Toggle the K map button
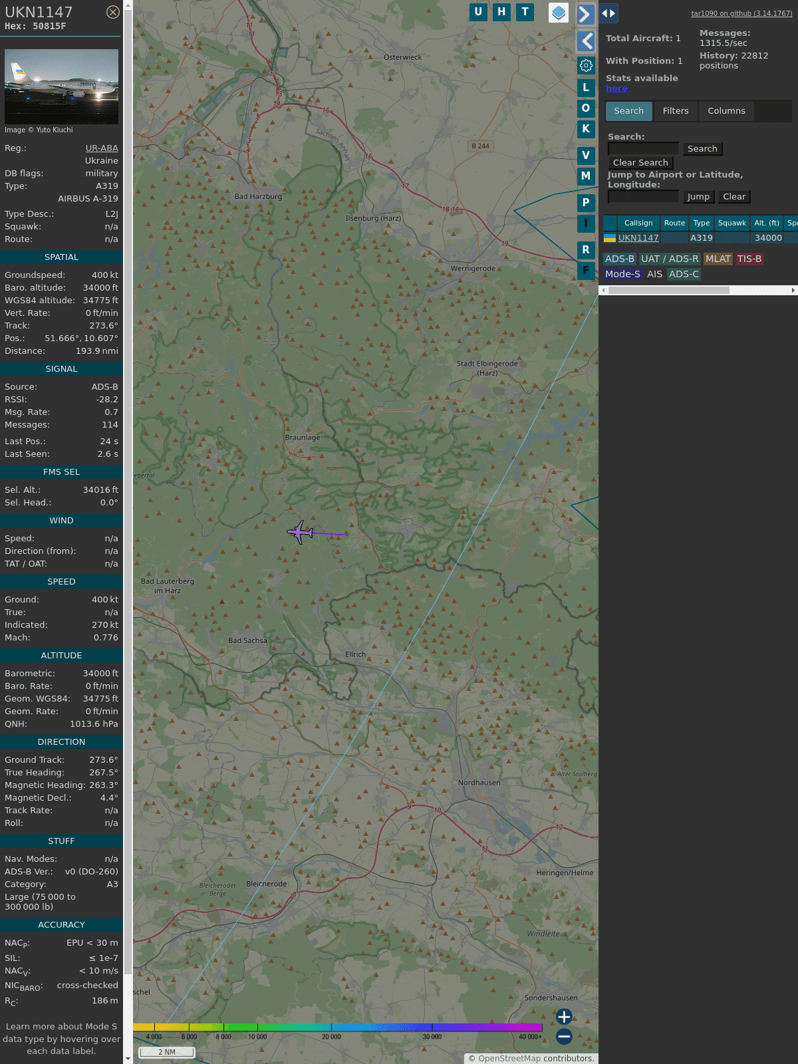The height and width of the screenshot is (1064, 798). (586, 129)
